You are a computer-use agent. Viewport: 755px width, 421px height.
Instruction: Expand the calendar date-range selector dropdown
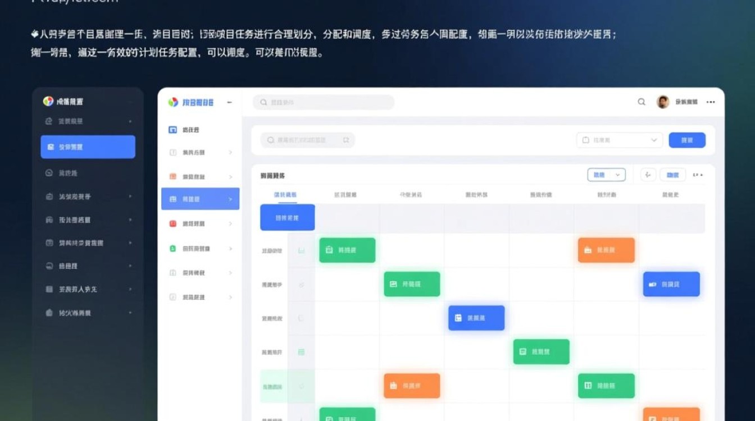[x=619, y=140]
